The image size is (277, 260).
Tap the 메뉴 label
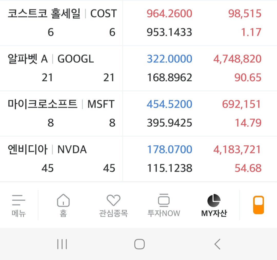tap(18, 213)
